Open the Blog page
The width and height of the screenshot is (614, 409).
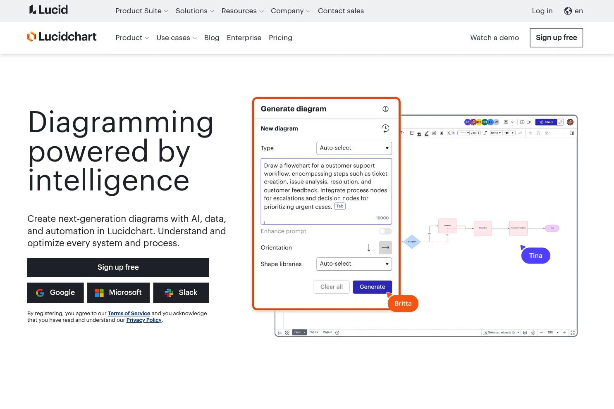click(212, 38)
